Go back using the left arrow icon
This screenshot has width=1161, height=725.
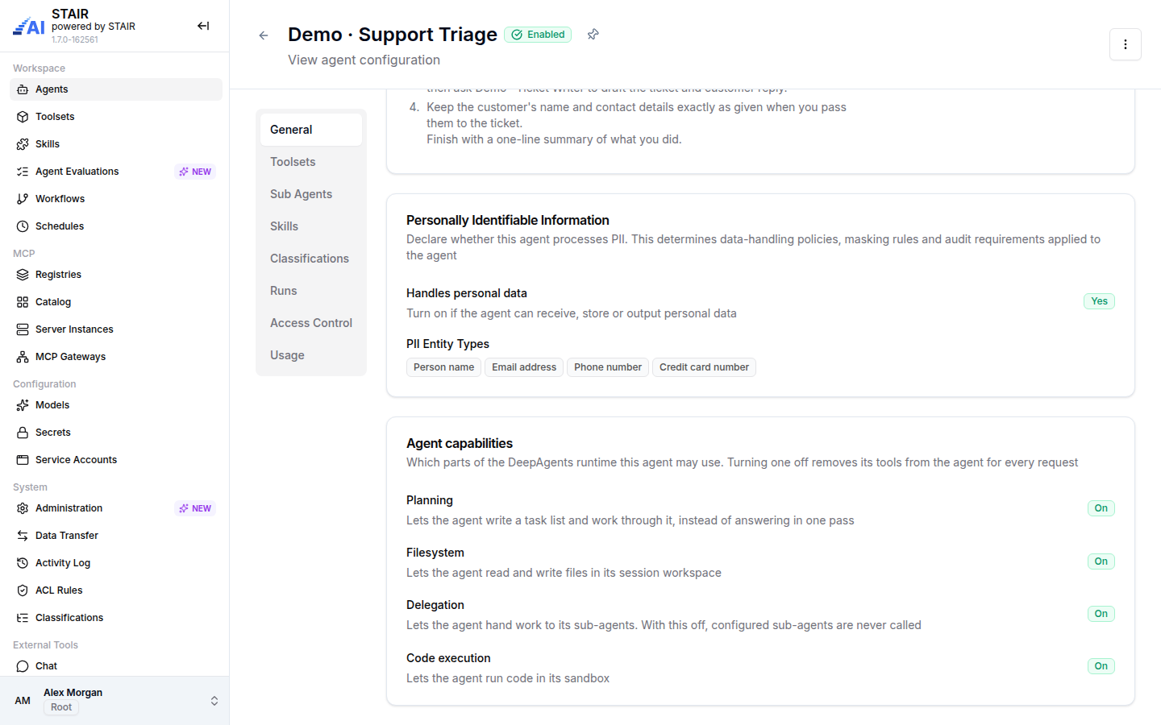pos(264,35)
